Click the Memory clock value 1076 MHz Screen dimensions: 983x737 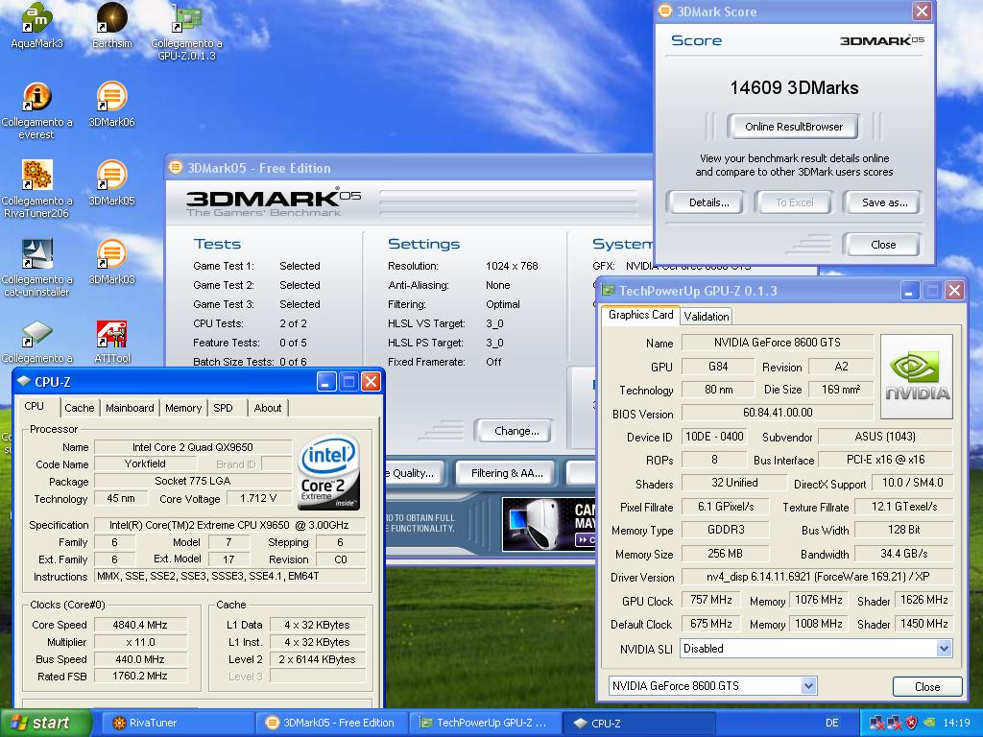[x=818, y=600]
